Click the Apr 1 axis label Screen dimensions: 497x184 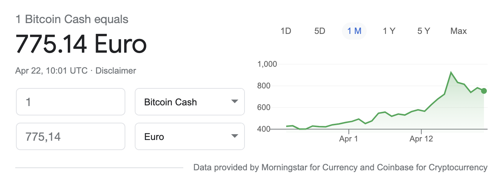pos(348,139)
